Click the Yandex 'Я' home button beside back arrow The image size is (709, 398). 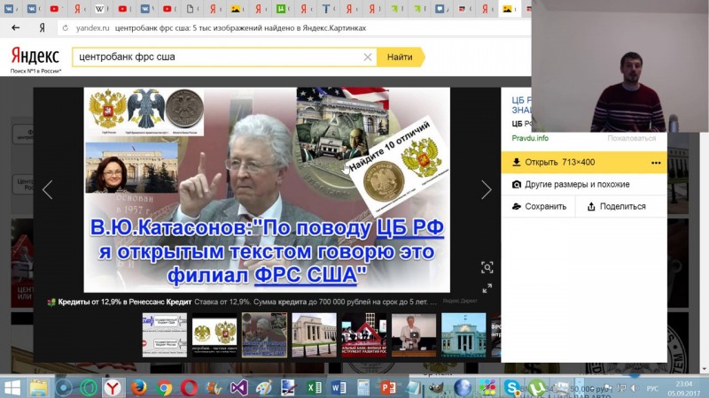(42, 28)
